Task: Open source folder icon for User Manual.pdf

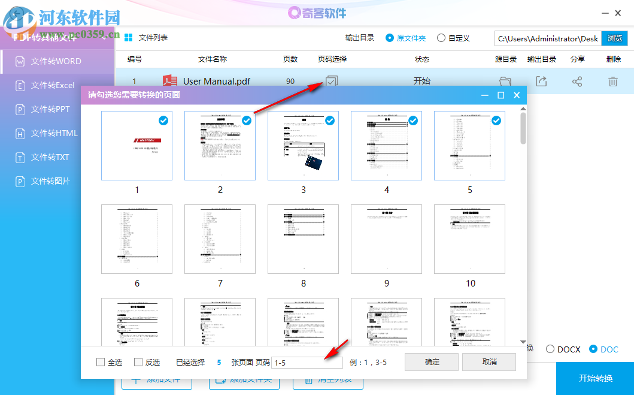Action: click(505, 81)
